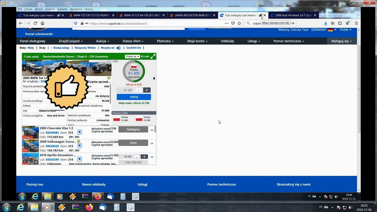
Task: Expand the auction panel to full screen
Action: pos(153,57)
